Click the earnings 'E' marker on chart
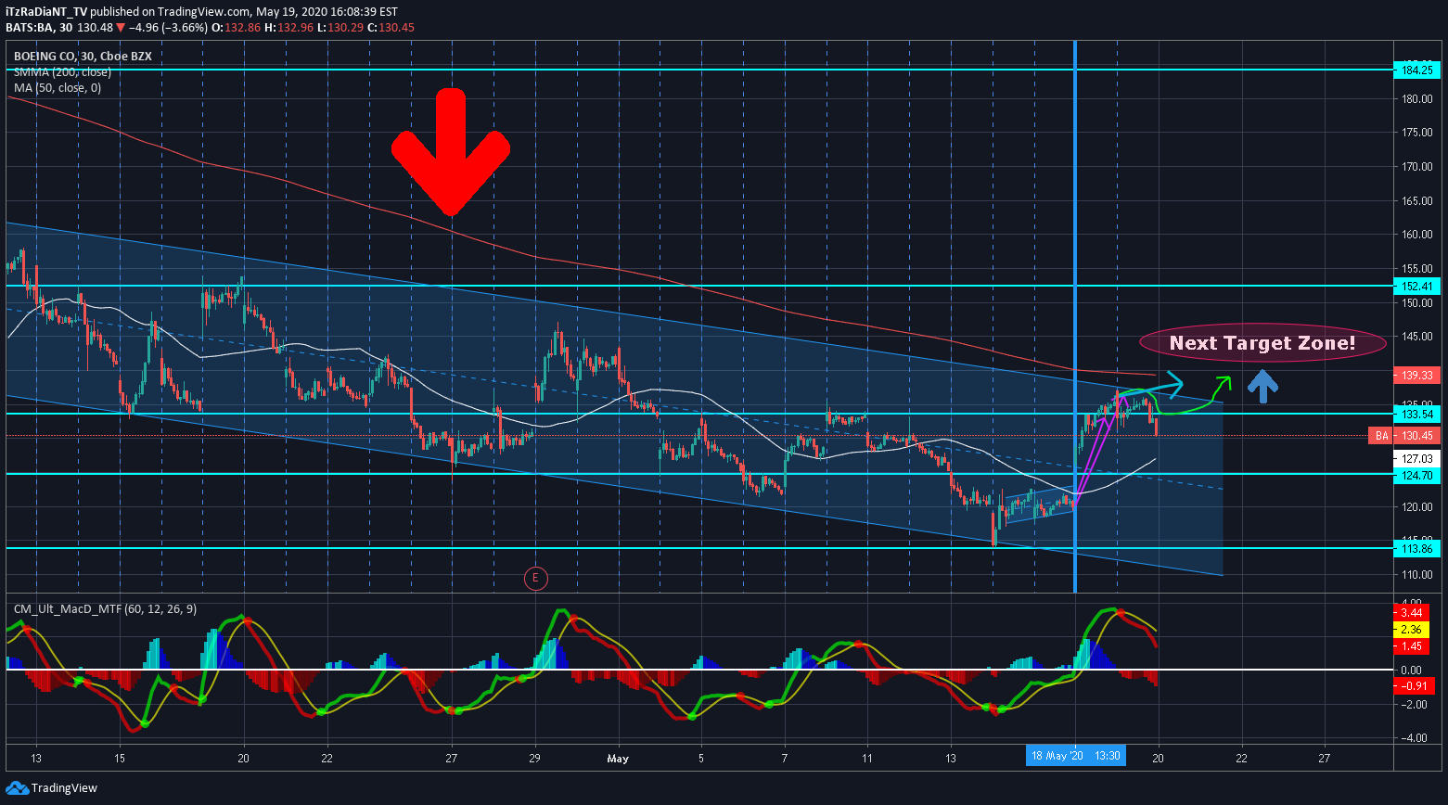This screenshot has width=1448, height=805. pos(535,579)
